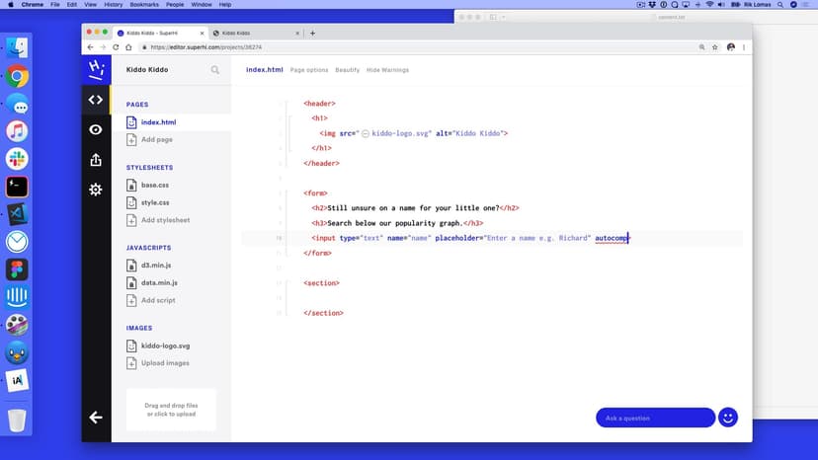Click Add page link

click(156, 140)
